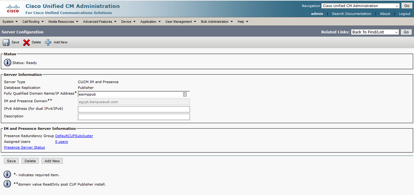414x195 pixels.
Task: Click the Save text in top toolbar
Action: (15, 42)
